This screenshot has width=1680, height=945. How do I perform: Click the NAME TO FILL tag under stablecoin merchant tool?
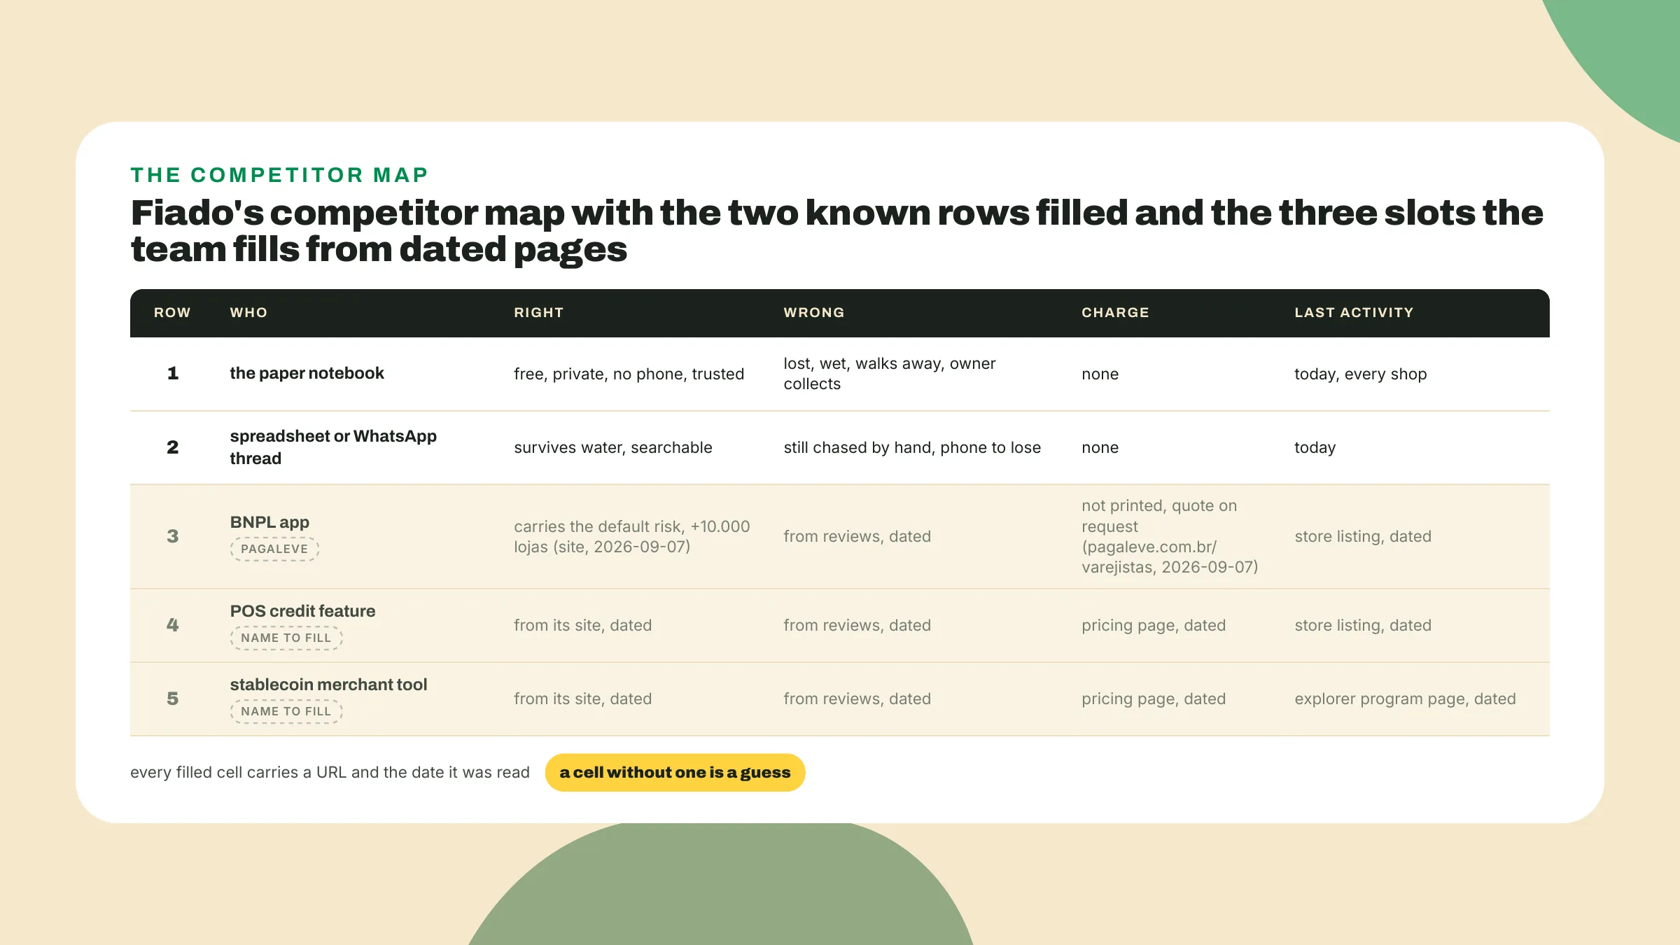pos(286,711)
